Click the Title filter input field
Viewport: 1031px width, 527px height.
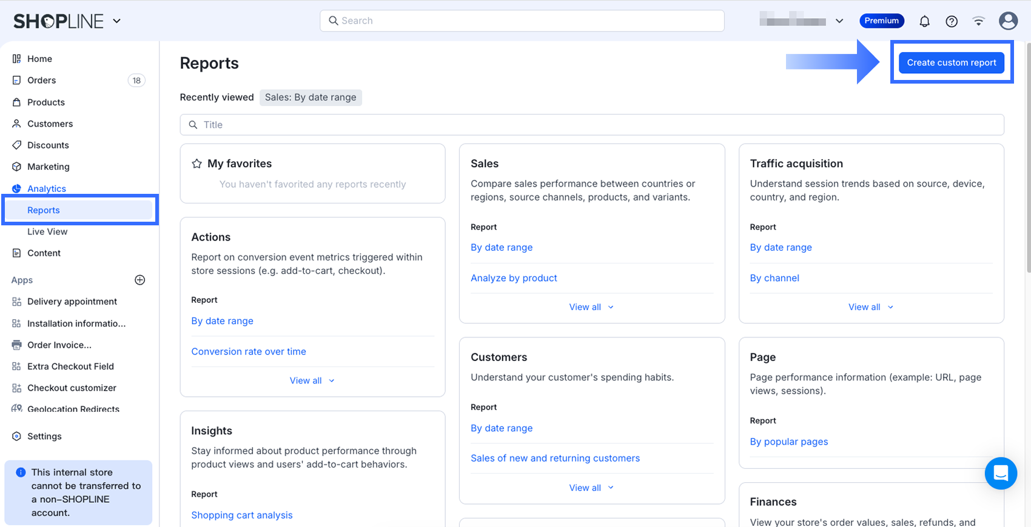click(591, 125)
